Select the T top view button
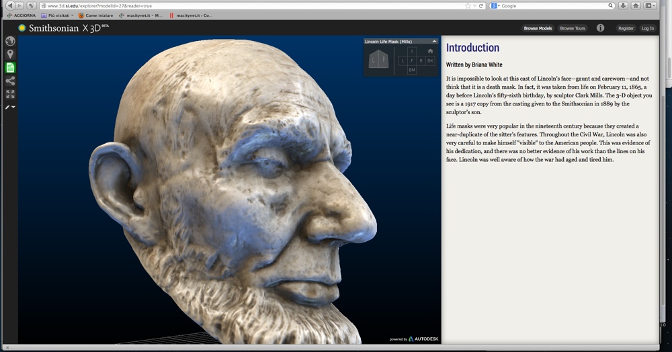Screen dimensions: 672x352 [x=412, y=51]
